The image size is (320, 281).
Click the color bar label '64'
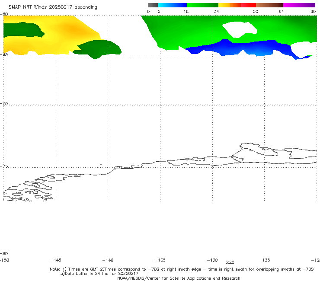pos(282,12)
